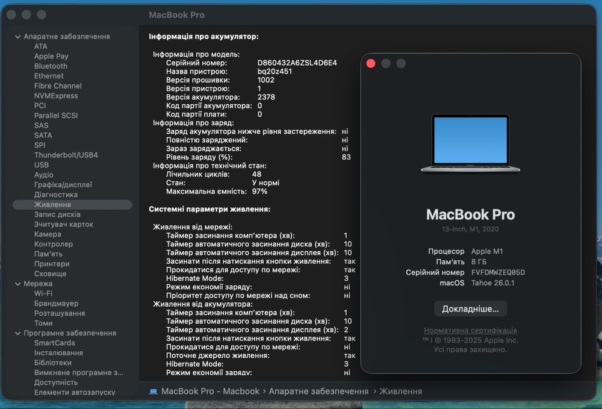The width and height of the screenshot is (602, 409).
Task: Select Розташування under Мережа
Action: point(60,313)
